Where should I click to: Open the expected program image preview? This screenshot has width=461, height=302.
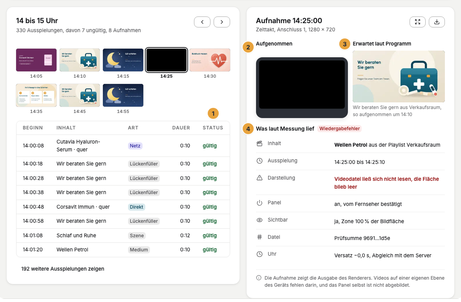(399, 76)
